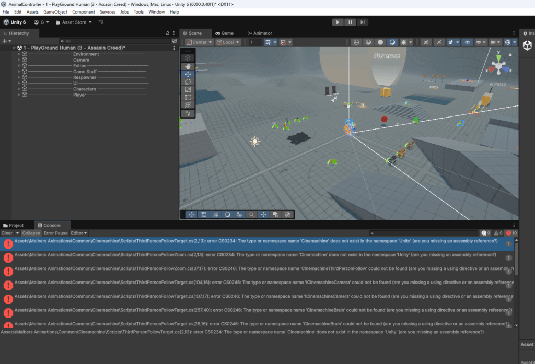
Task: Click the Unity version control icon
Action: (101, 22)
